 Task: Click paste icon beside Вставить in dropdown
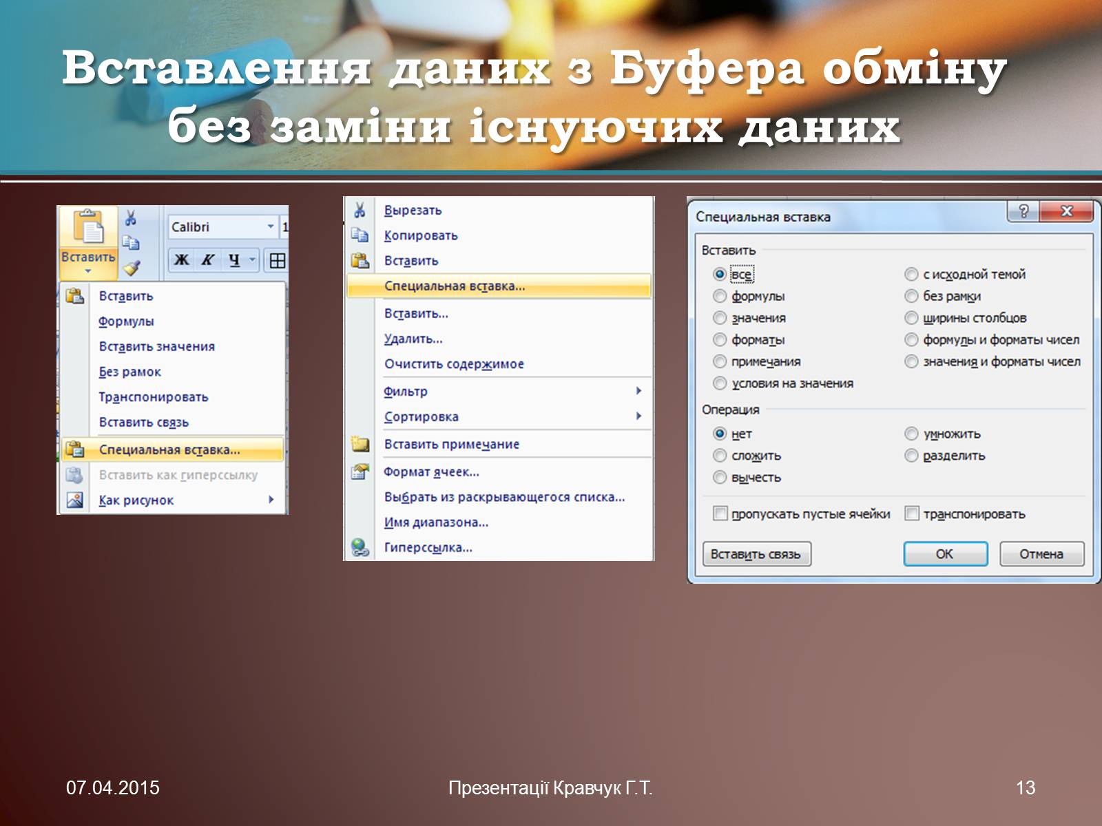click(x=75, y=296)
